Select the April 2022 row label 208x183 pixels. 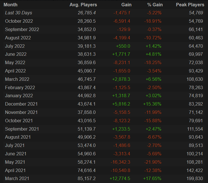click(x=15, y=71)
